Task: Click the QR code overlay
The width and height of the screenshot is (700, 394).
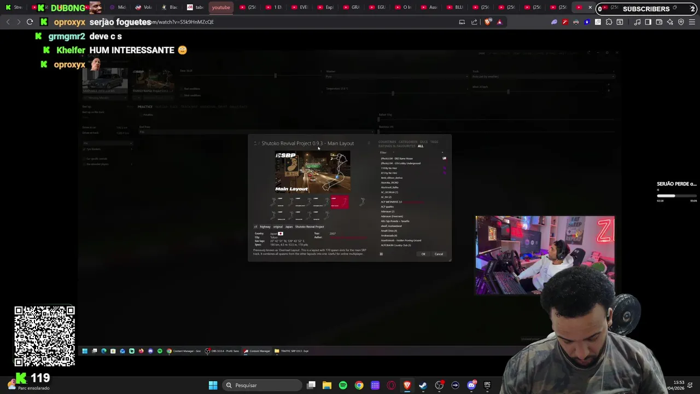Action: pos(44,336)
